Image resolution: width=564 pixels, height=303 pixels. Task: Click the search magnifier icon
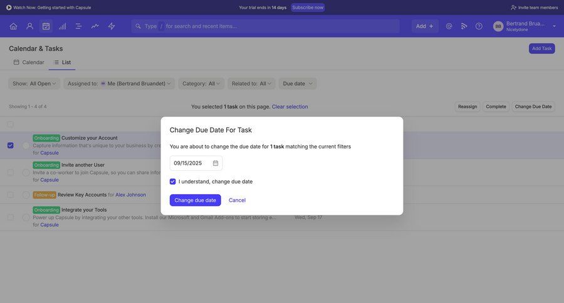click(x=138, y=26)
